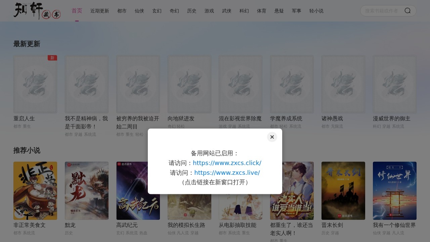Open 我有一个修仙世界 book cover
This screenshot has height=242, width=430.
tap(395, 191)
